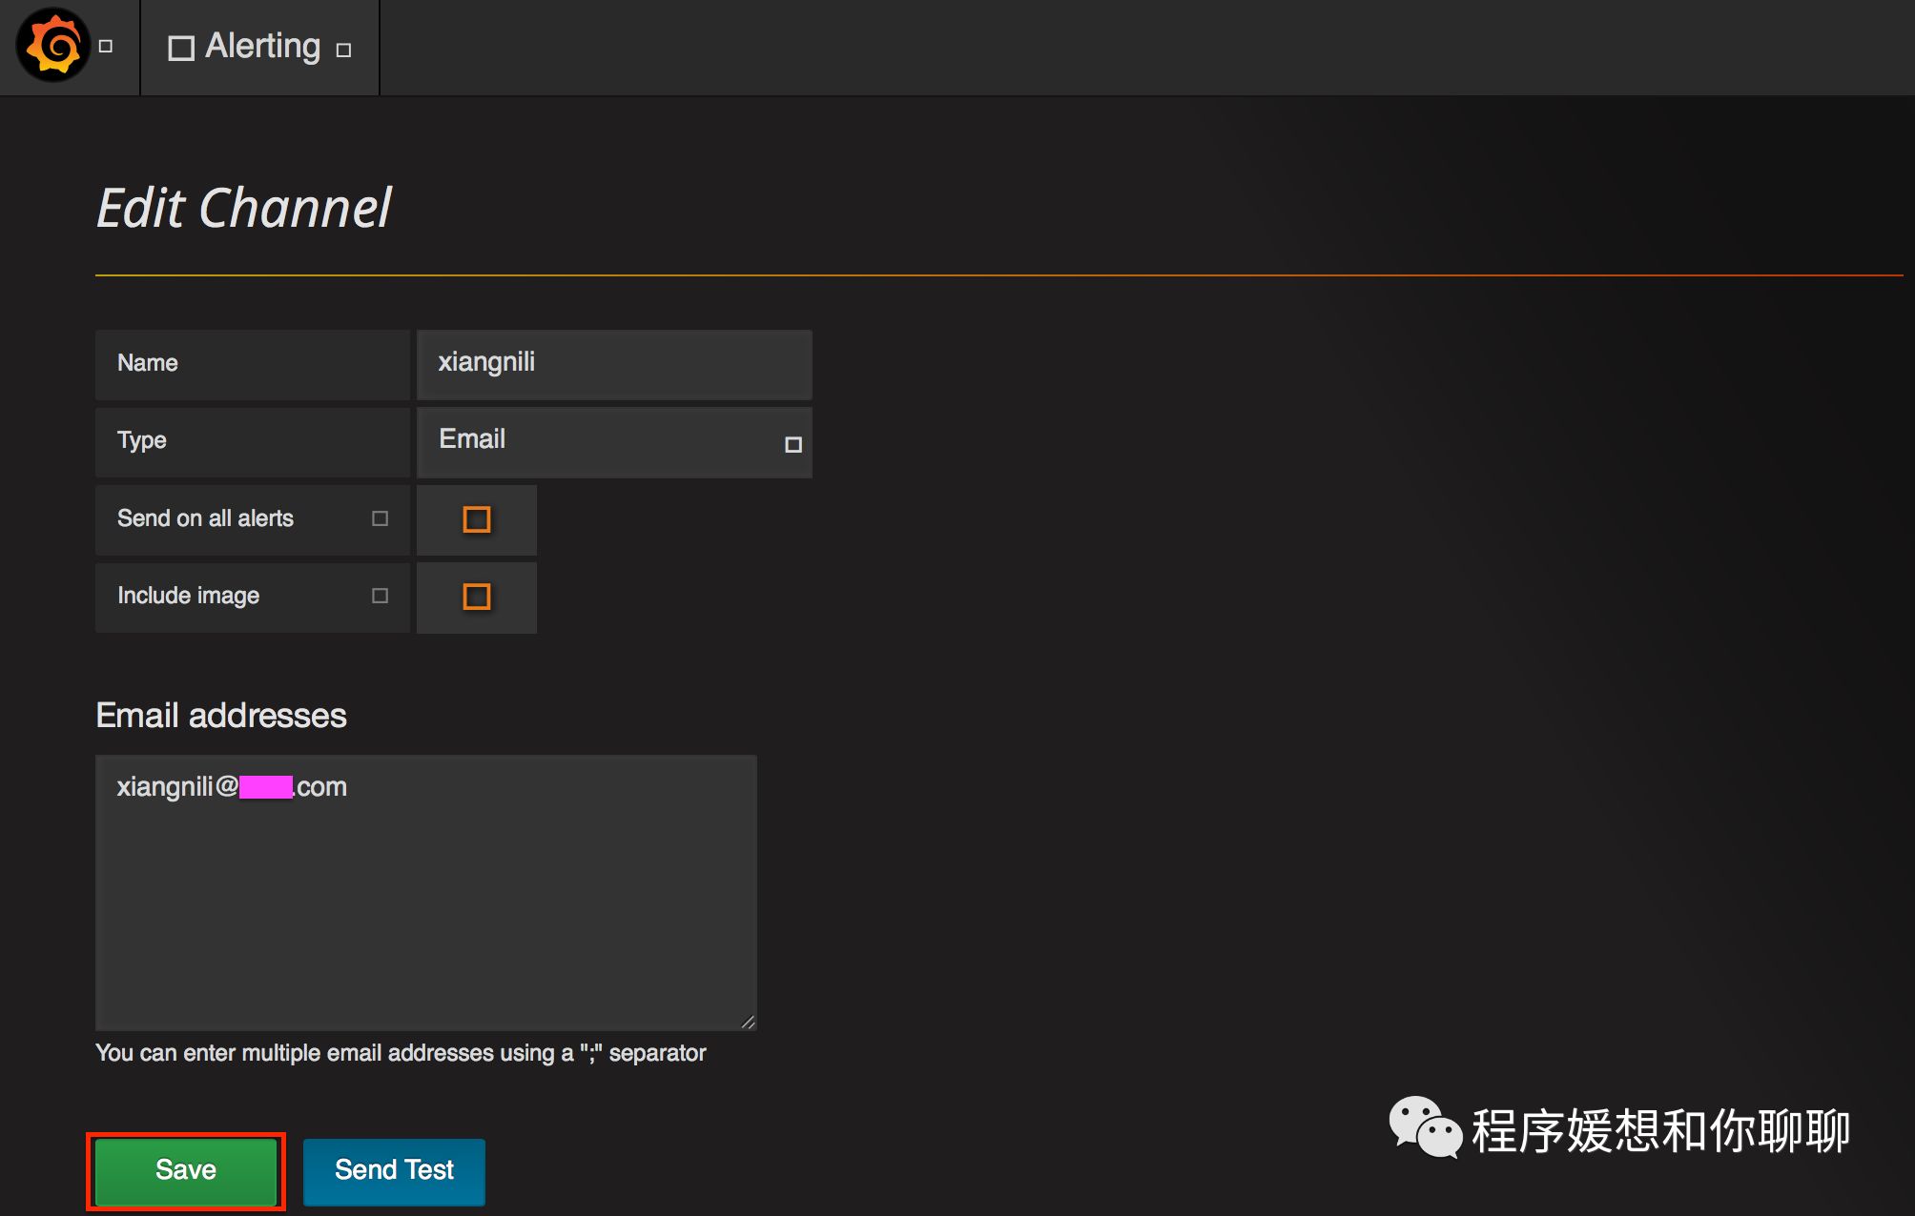1915x1216 pixels.
Task: Show info tooltip for Send on all alerts
Action: tap(380, 518)
